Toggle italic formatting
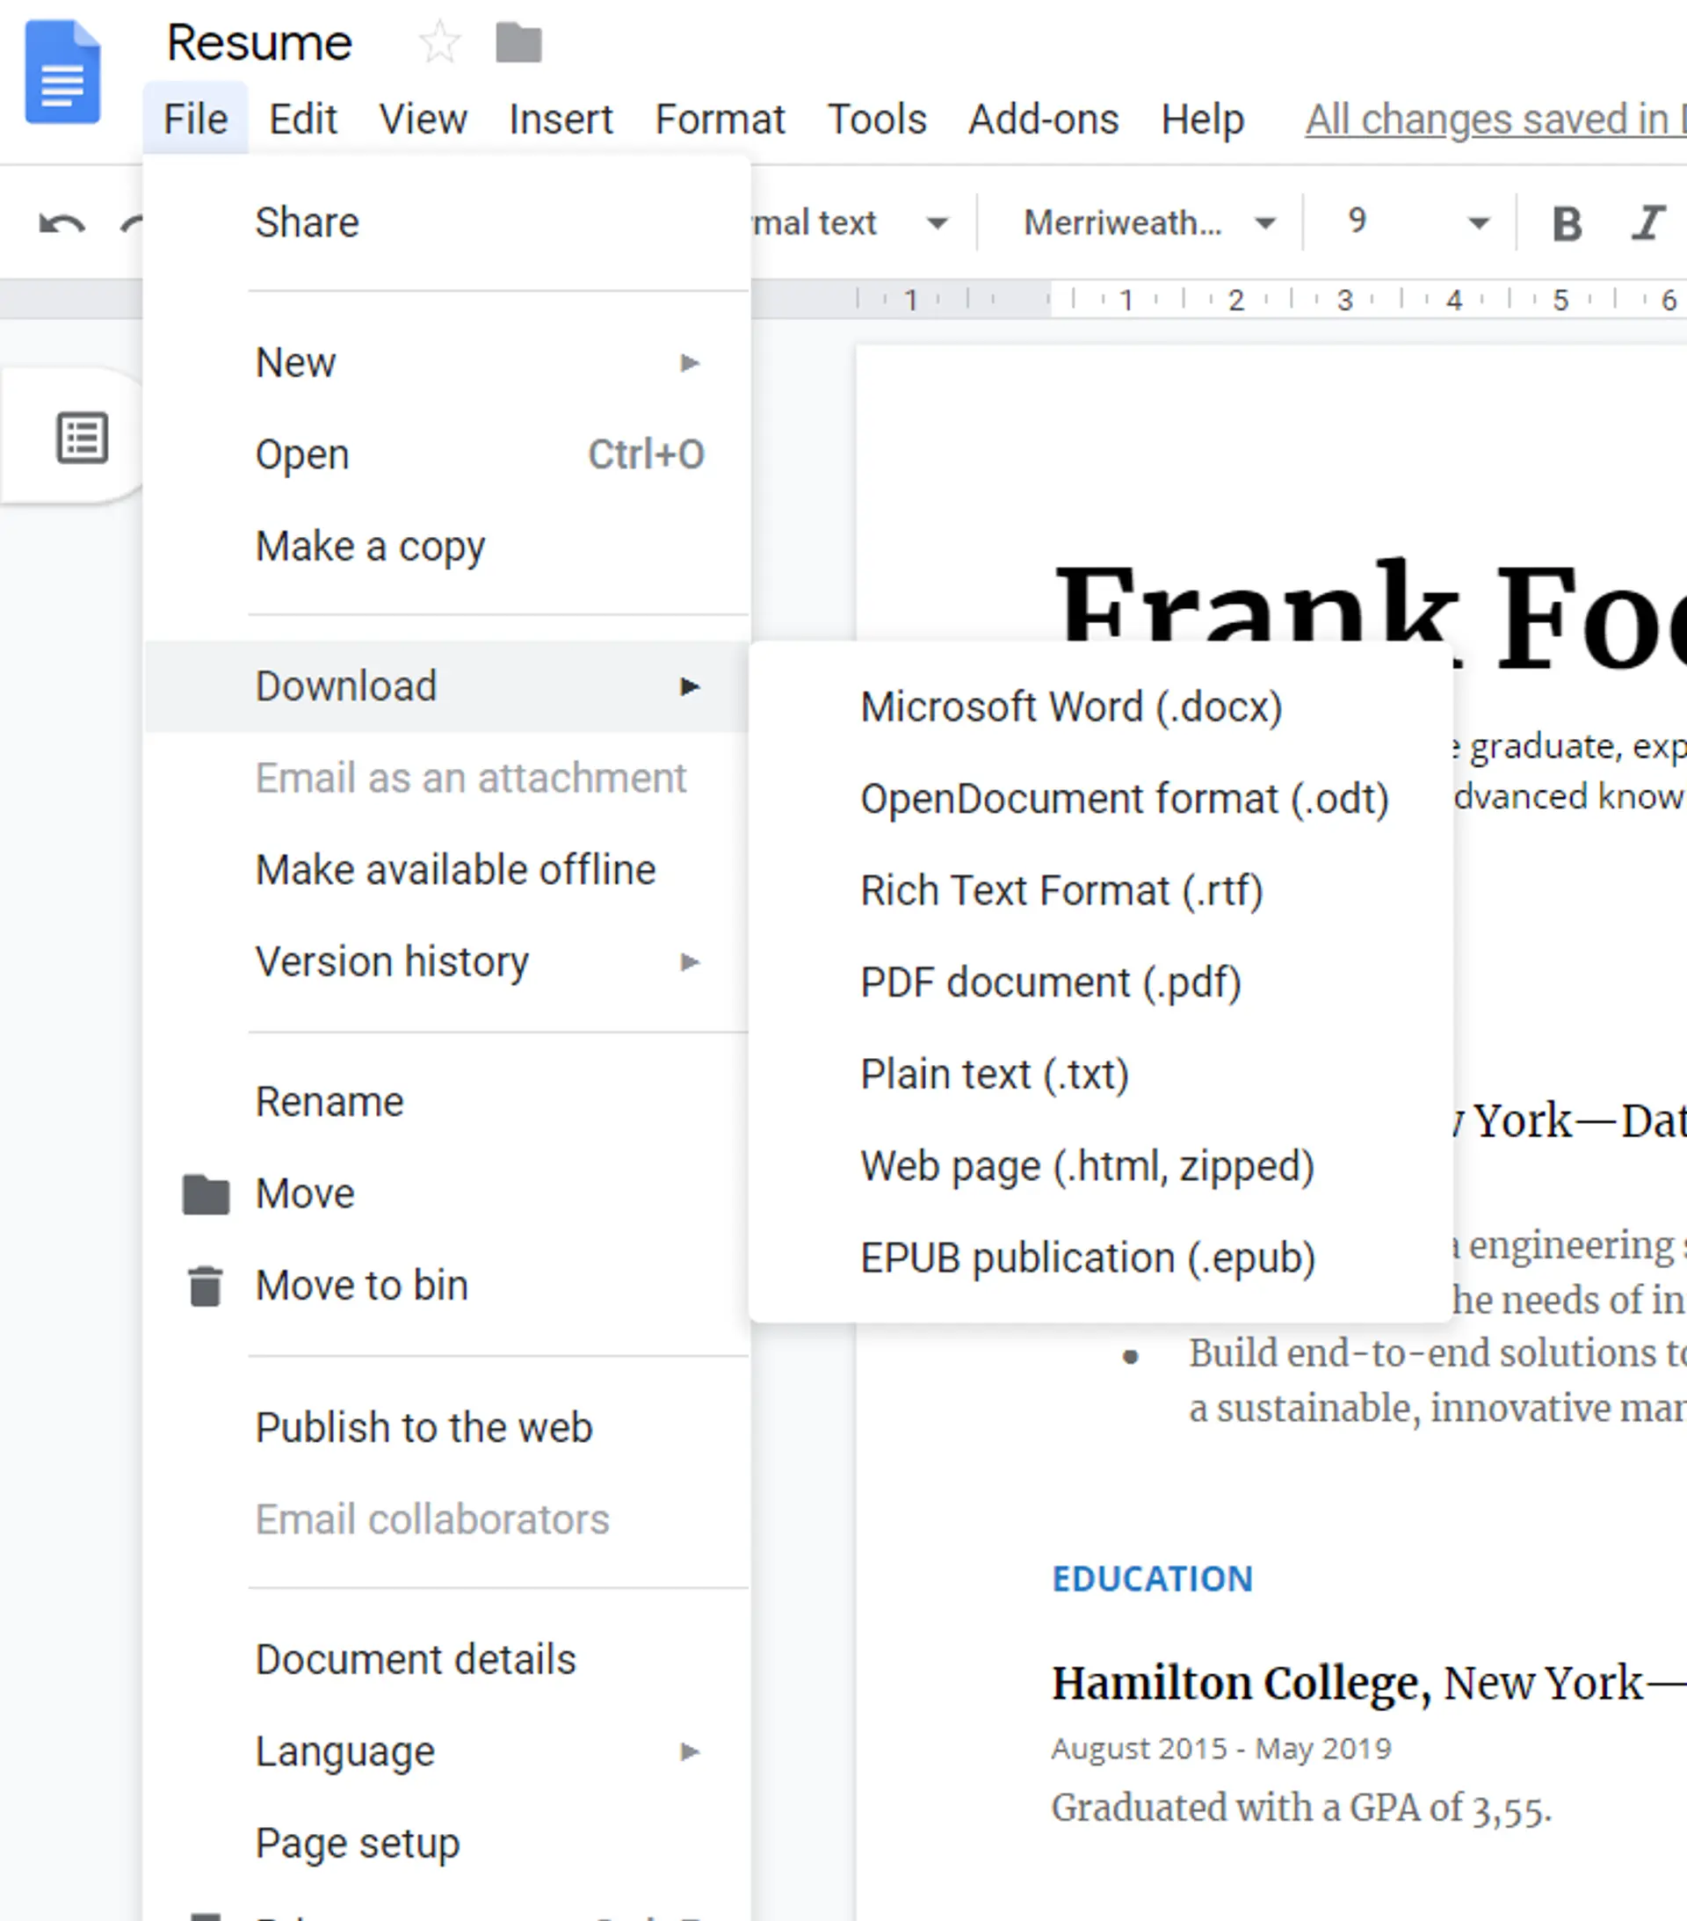Image resolution: width=1687 pixels, height=1921 pixels. 1647,224
